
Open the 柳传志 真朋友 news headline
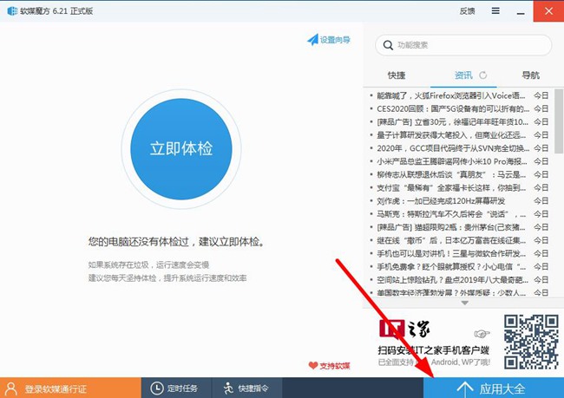pyautogui.click(x=451, y=175)
